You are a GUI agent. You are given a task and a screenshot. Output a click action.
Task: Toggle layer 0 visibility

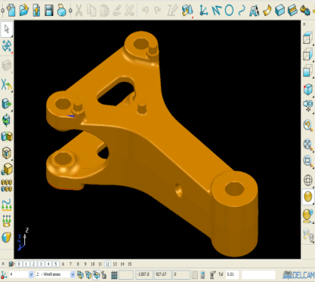(x=19, y=264)
